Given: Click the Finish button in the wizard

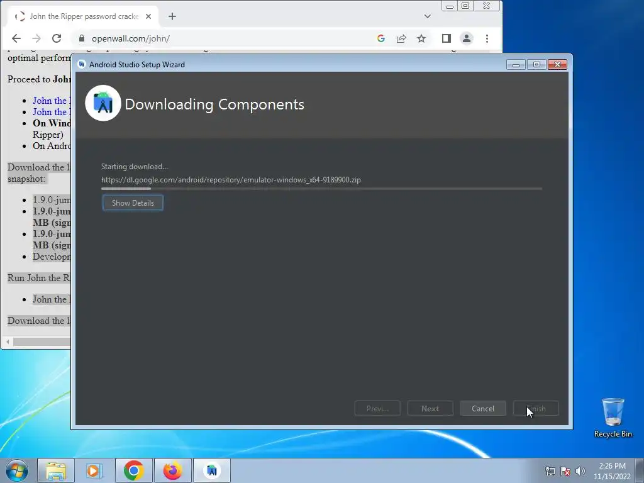Looking at the screenshot, I should pos(536,409).
